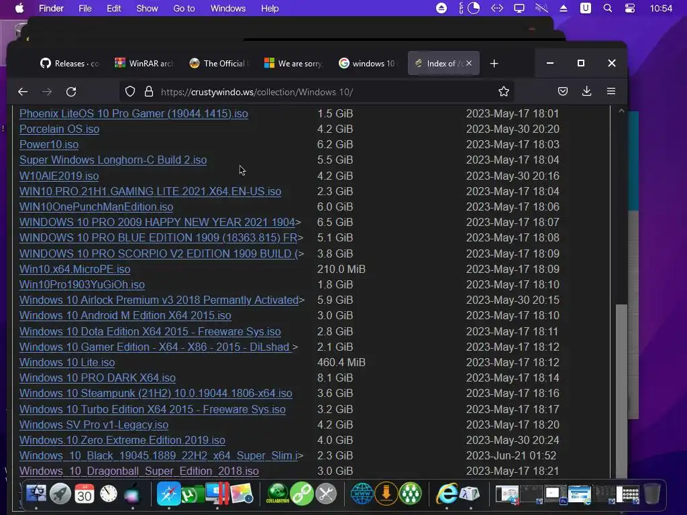Click the angle-brackets dots menu bar icon
Image resolution: width=687 pixels, height=515 pixels.
coord(497,8)
